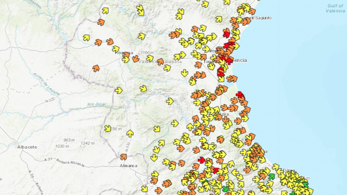
Task: Click the orange arrow on the border northwest of Requena
Action: tap(101, 22)
